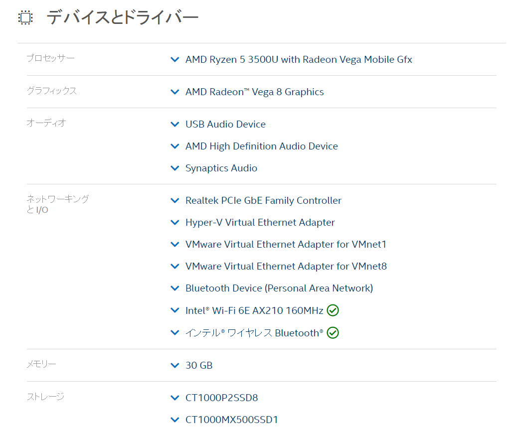
Task: Expand Realtek PCIe GbE Family Controller chevron
Action: pyautogui.click(x=174, y=201)
